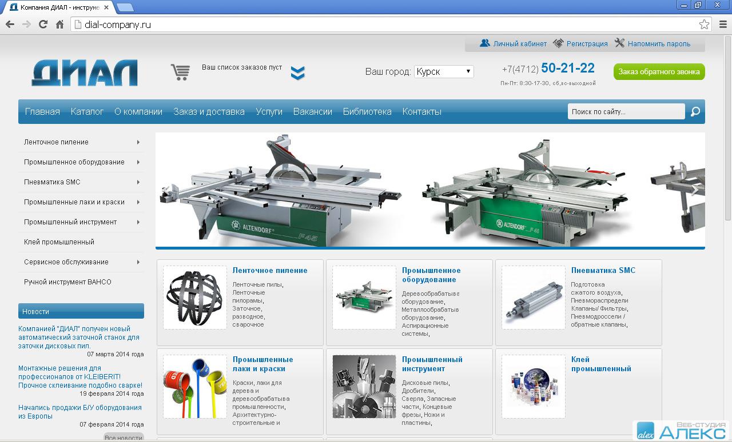The height and width of the screenshot is (442, 732).
Task: Bookmark page with the star icon
Action: (x=704, y=25)
